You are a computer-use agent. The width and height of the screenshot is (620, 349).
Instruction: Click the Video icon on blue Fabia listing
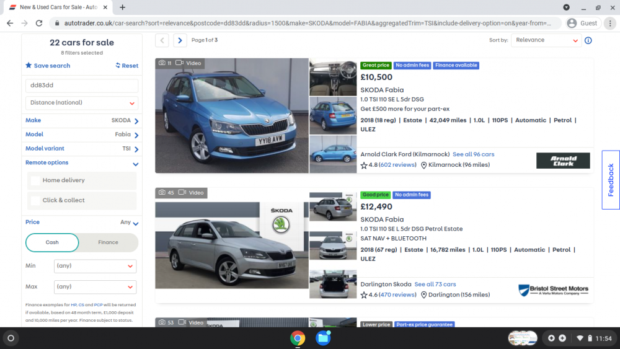(x=180, y=63)
